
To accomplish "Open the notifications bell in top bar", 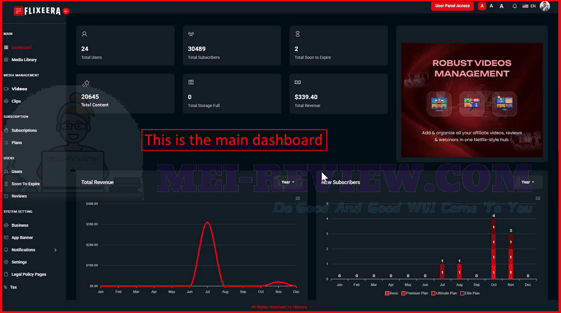I will 514,6.
